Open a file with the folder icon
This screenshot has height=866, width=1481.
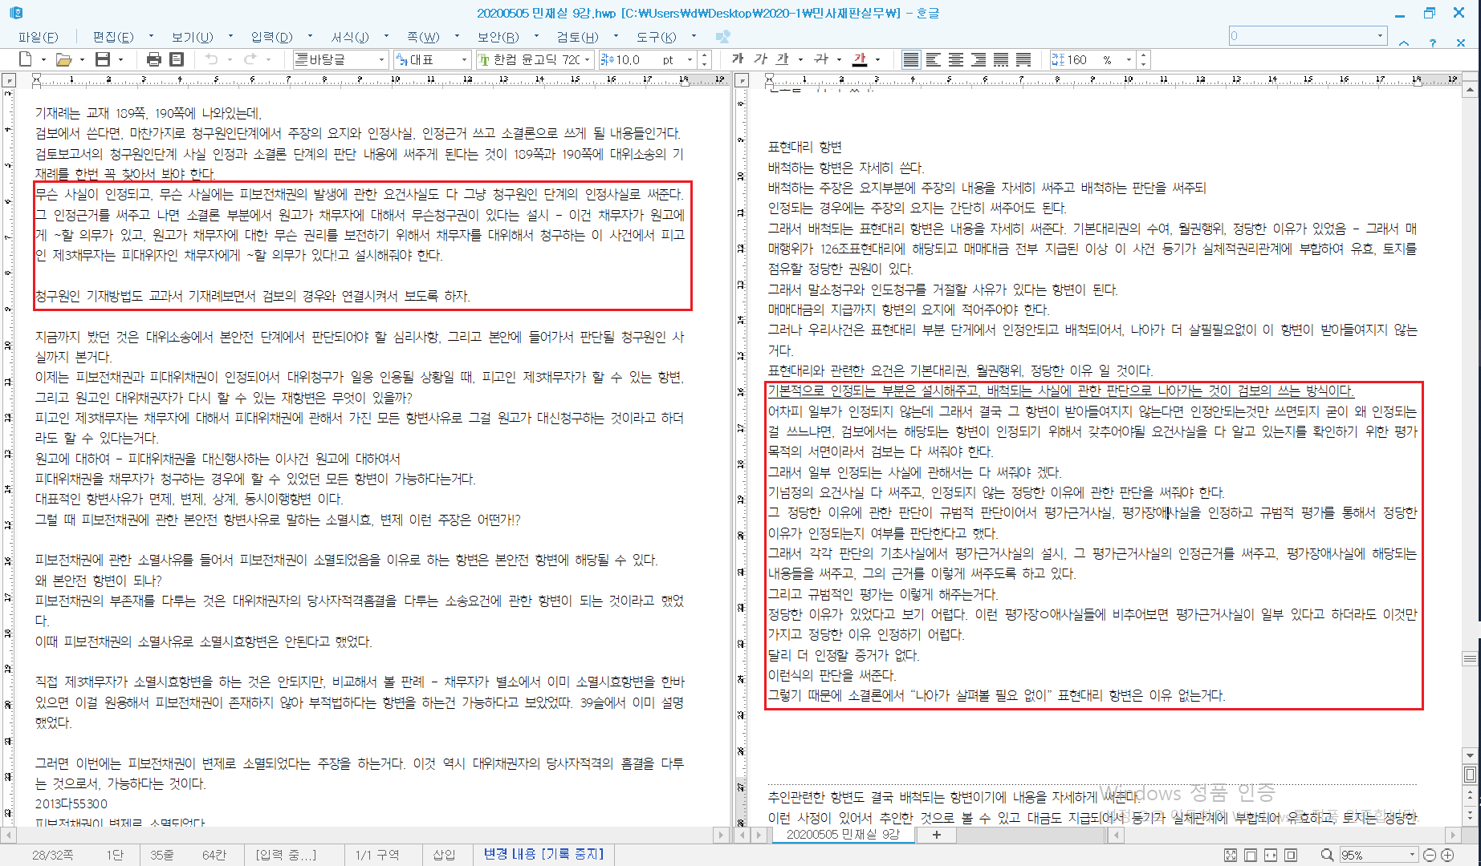click(x=63, y=59)
